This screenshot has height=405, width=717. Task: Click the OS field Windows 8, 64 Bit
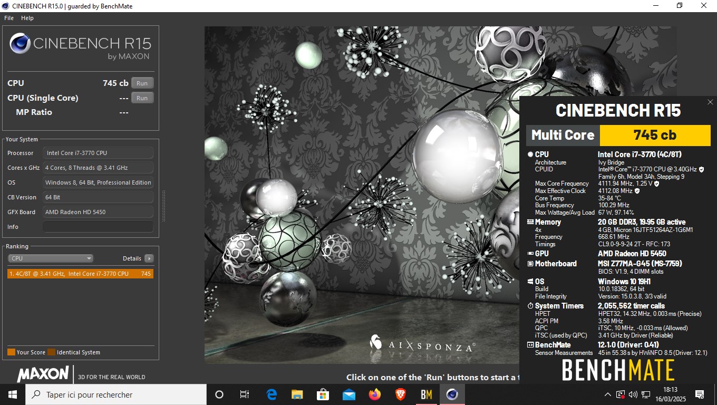pos(98,182)
